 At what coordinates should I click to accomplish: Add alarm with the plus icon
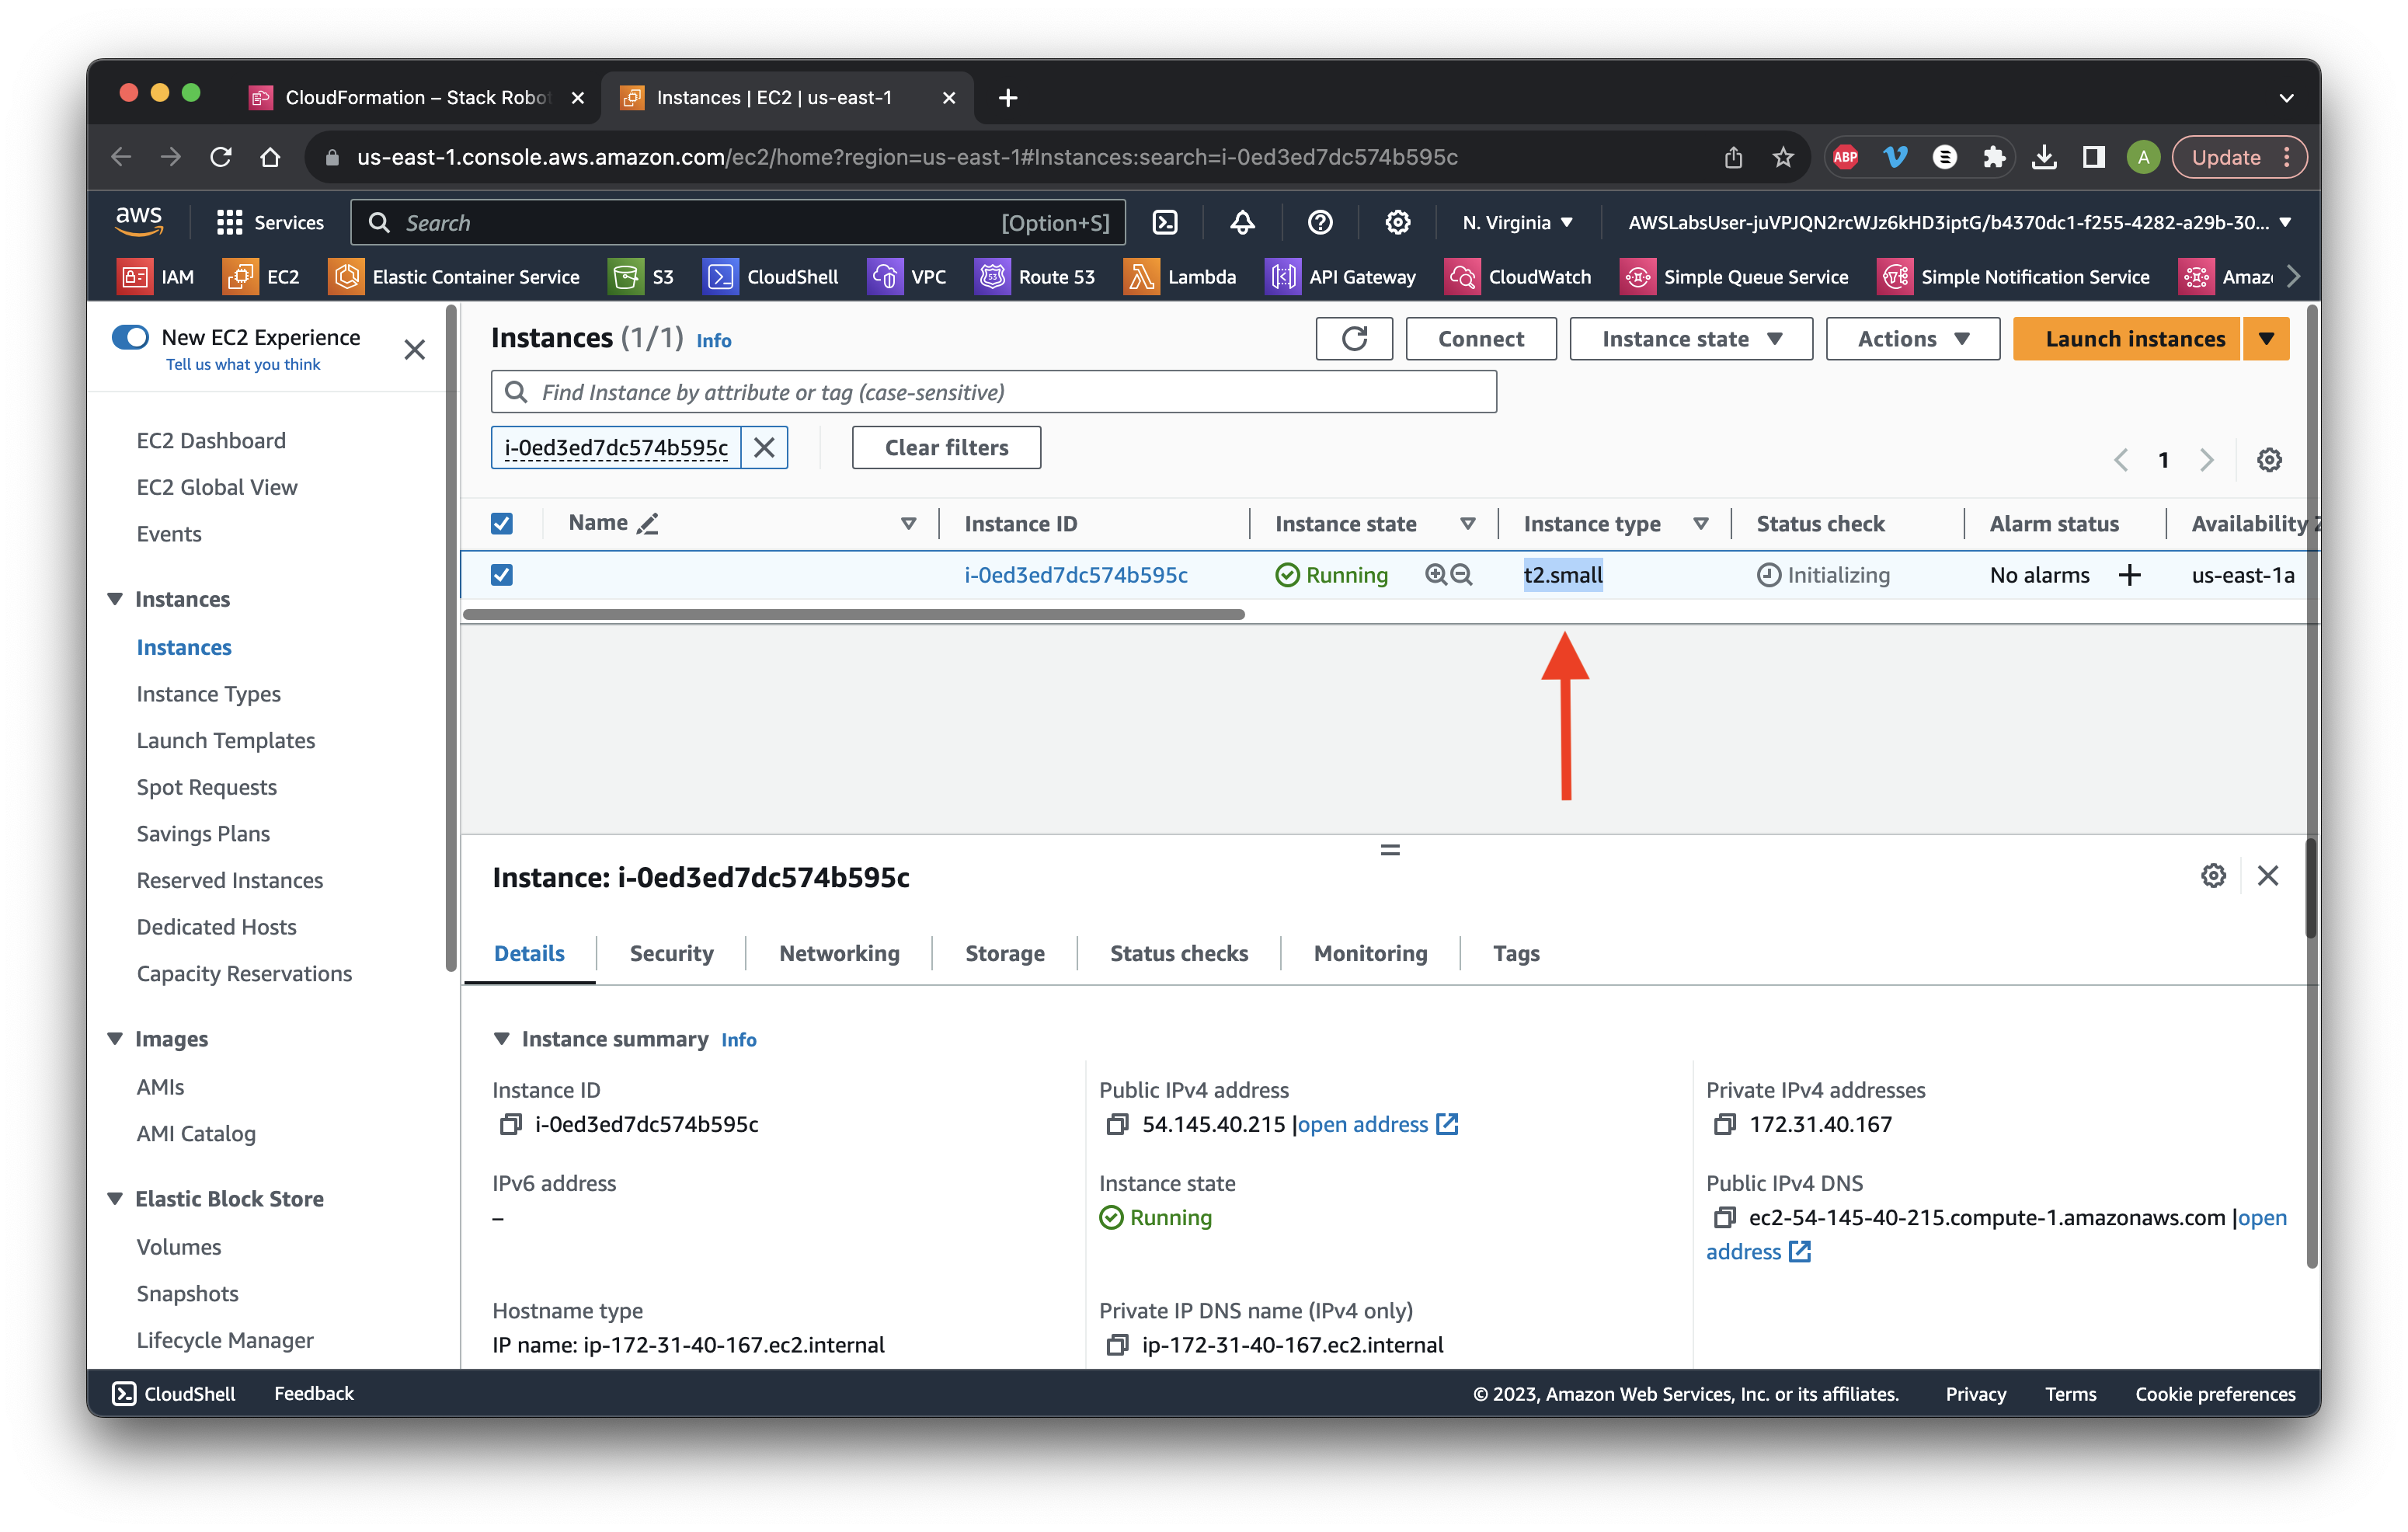[2130, 575]
